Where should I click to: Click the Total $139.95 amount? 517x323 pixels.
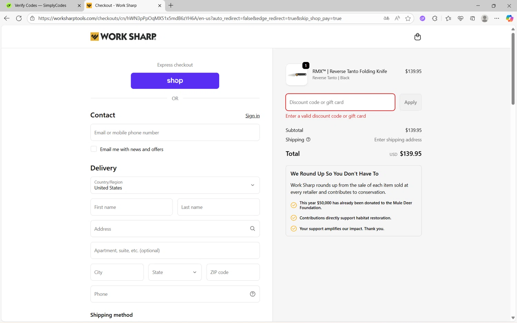[x=410, y=154]
